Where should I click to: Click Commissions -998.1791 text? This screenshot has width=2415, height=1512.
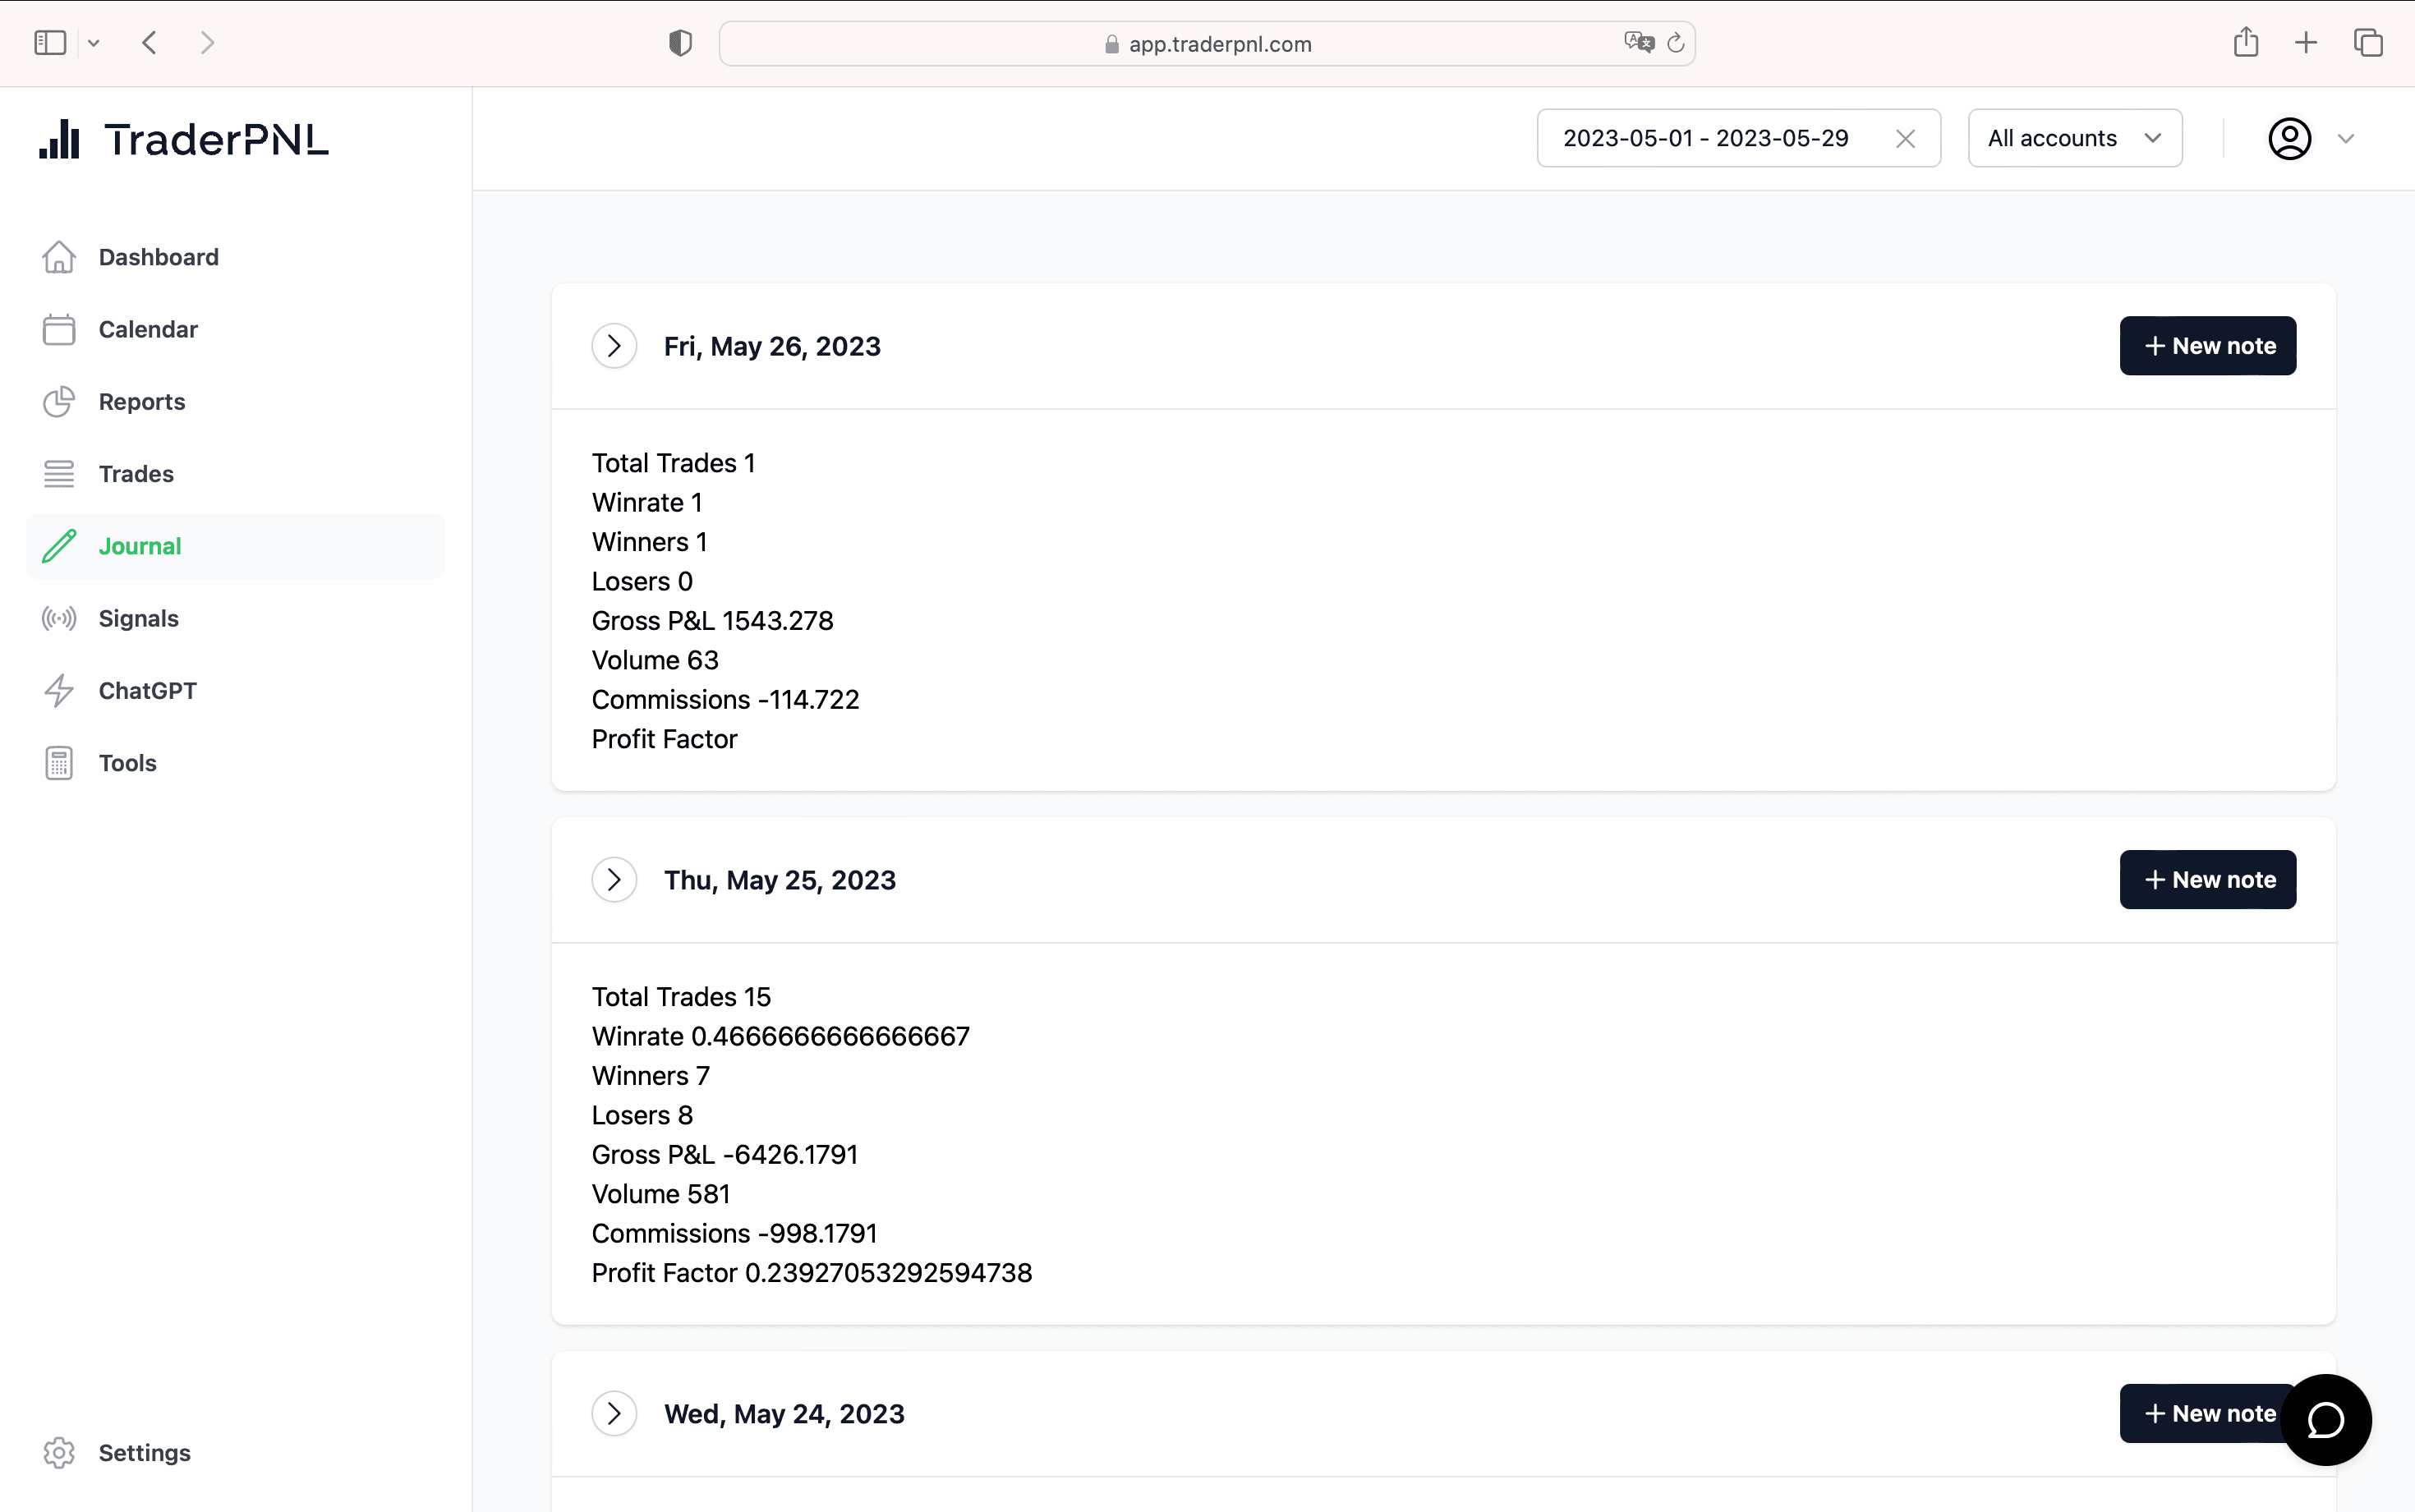(734, 1233)
